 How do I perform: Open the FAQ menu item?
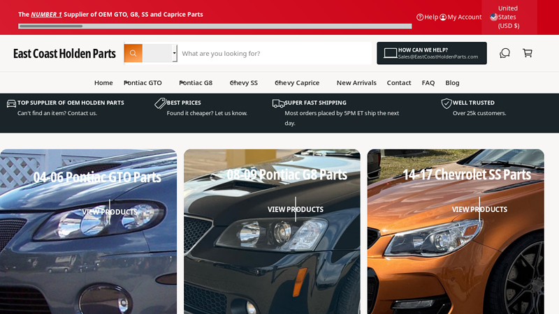coord(428,82)
